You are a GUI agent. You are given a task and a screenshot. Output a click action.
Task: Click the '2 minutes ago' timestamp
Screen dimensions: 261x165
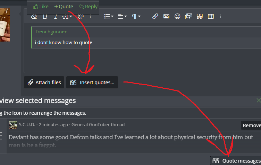click(x=53, y=125)
